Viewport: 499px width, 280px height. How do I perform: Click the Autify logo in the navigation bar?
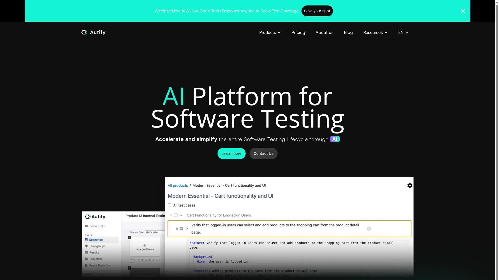[x=93, y=32]
